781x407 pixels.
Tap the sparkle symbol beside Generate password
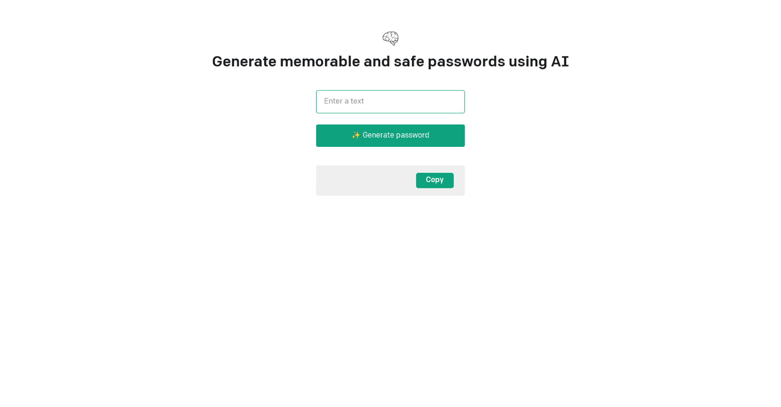tap(356, 135)
